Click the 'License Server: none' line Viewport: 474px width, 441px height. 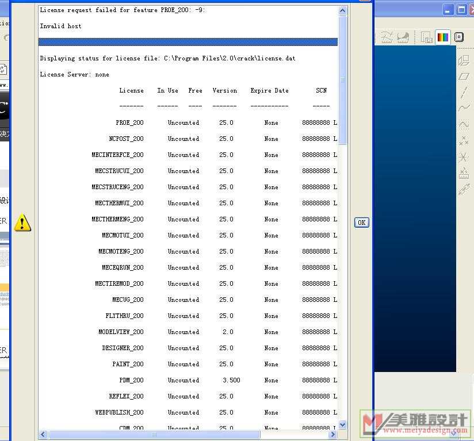pos(74,75)
